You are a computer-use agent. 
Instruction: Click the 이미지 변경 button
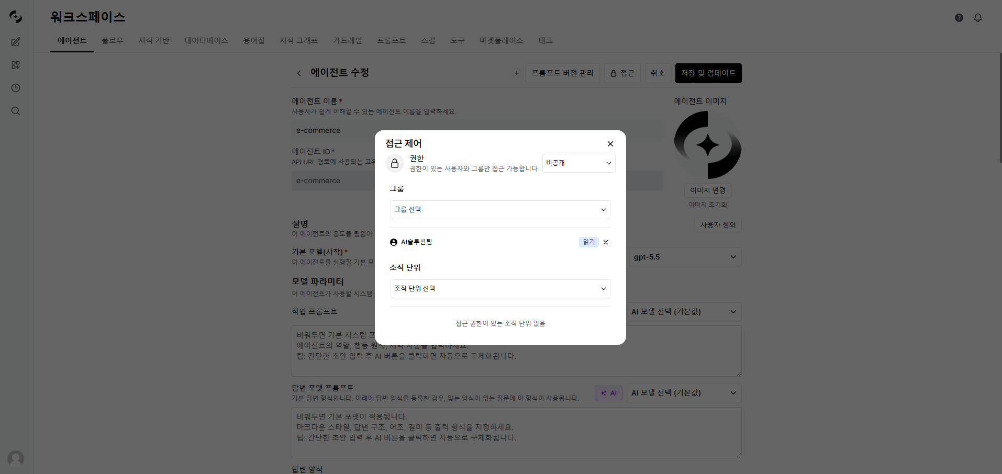[708, 190]
